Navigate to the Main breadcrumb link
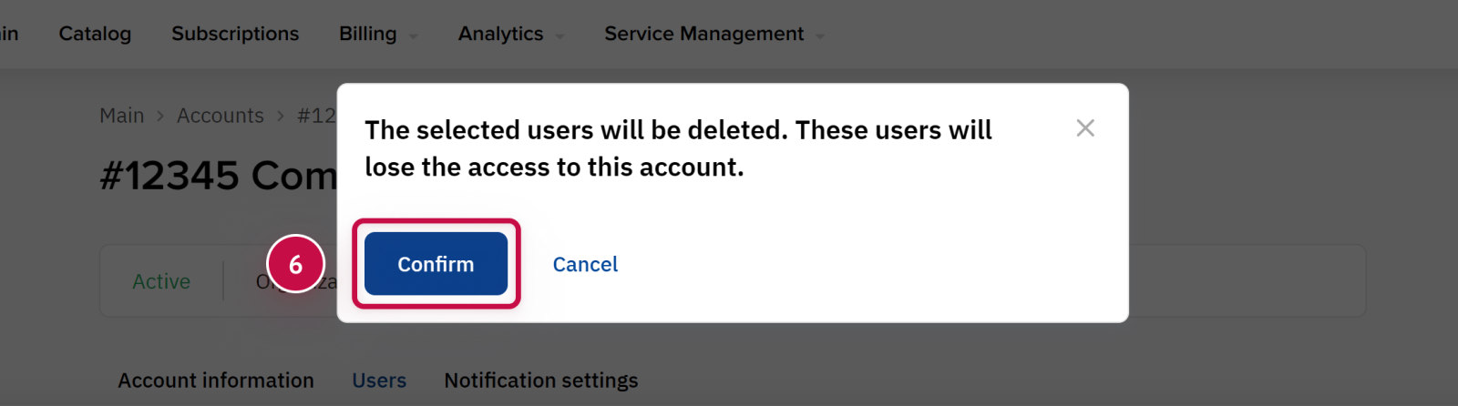The width and height of the screenshot is (1458, 406). point(121,116)
